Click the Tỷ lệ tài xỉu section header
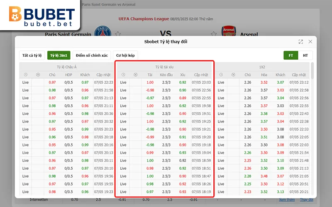 click(164, 67)
